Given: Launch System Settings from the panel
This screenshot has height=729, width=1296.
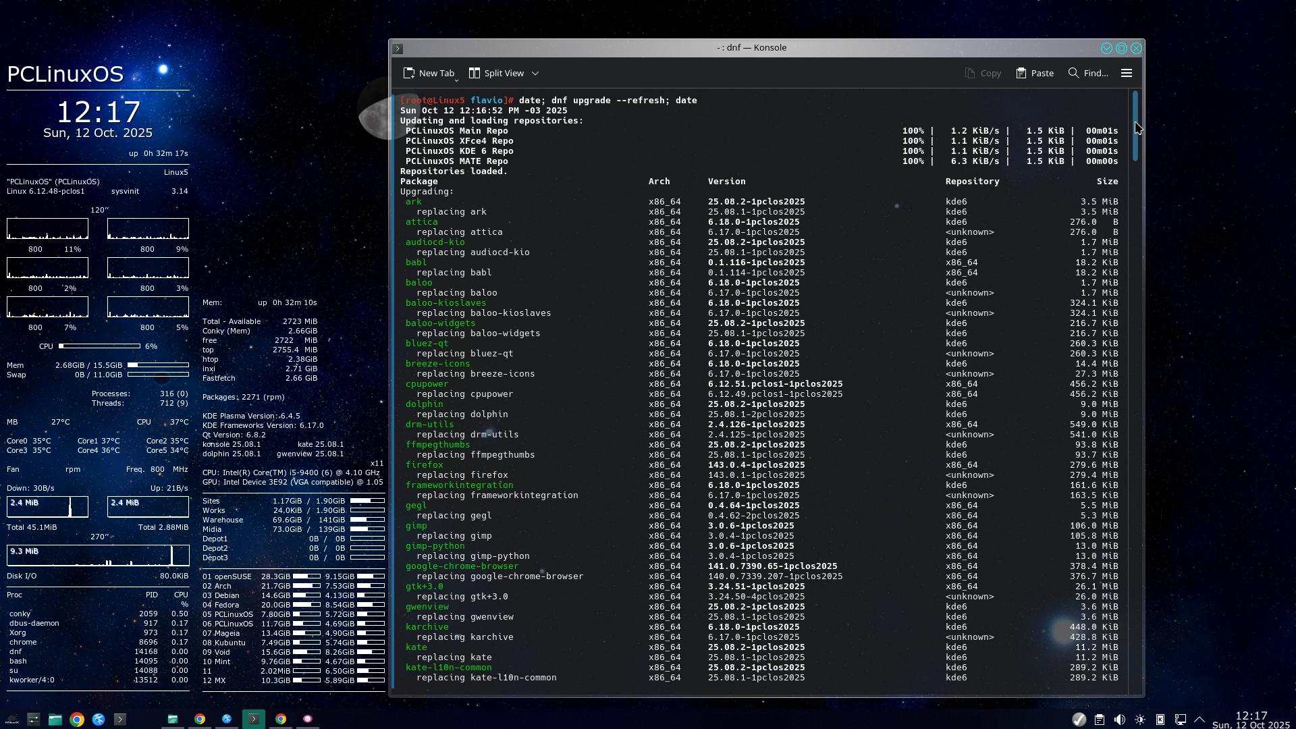Looking at the screenshot, I should pyautogui.click(x=33, y=720).
